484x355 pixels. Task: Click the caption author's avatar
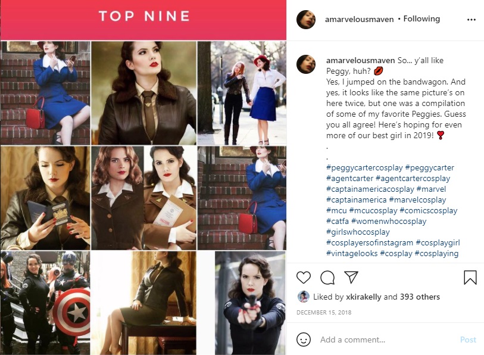(x=306, y=64)
